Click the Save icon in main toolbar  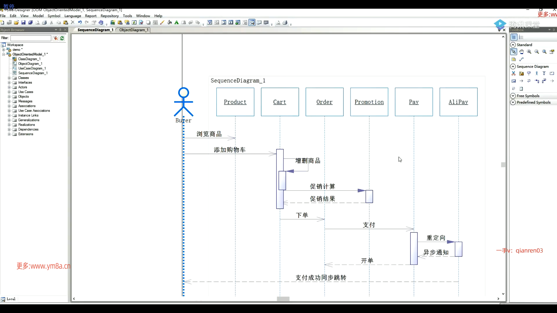tap(23, 23)
